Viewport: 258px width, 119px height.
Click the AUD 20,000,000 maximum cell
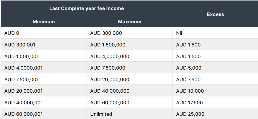pyautogui.click(x=110, y=80)
